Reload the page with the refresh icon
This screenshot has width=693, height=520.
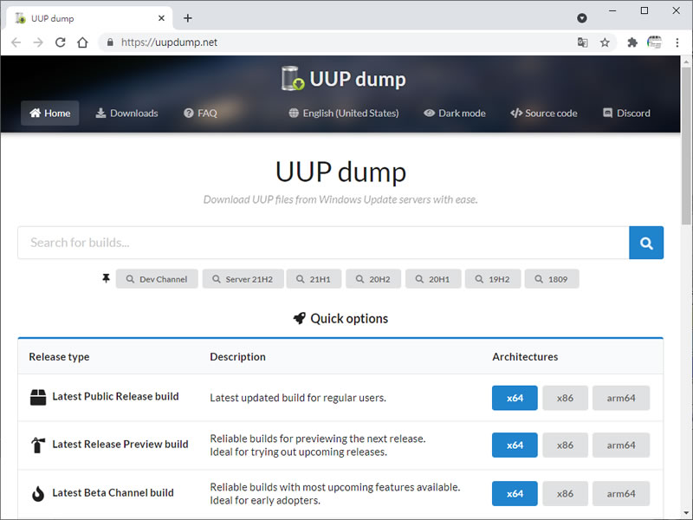[x=61, y=42]
